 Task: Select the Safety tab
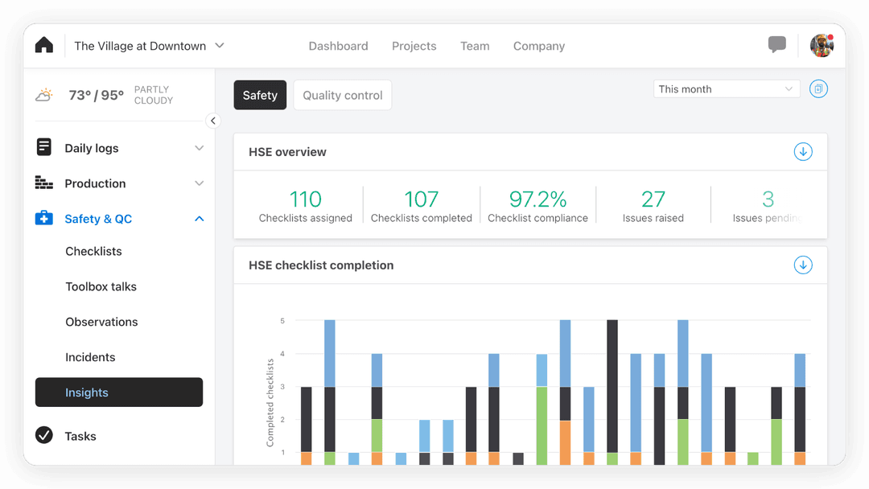click(260, 95)
